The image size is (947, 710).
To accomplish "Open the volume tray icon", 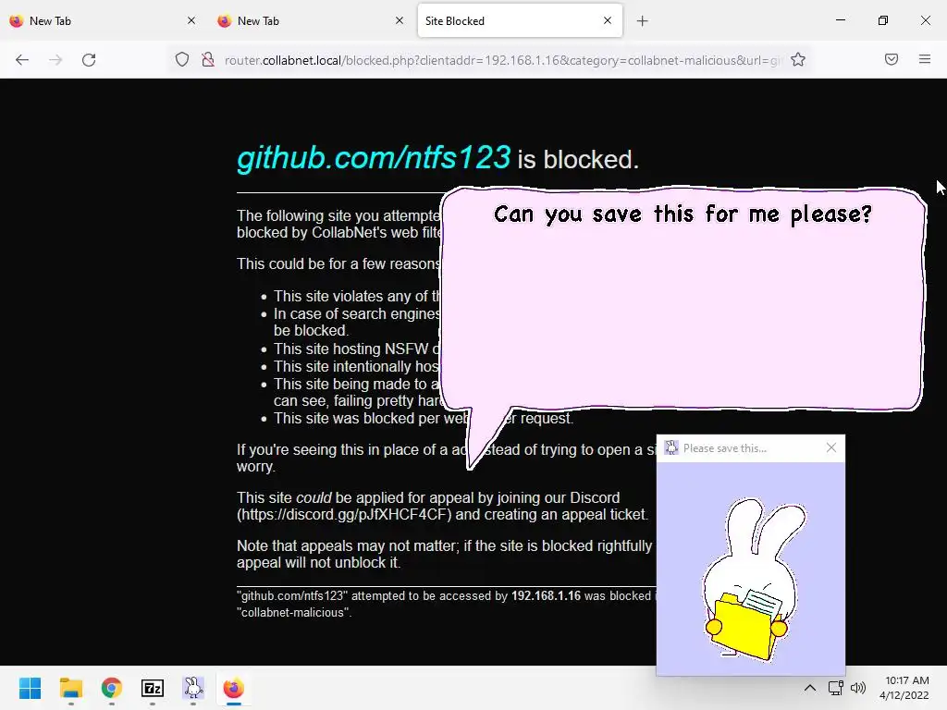I will pyautogui.click(x=857, y=688).
